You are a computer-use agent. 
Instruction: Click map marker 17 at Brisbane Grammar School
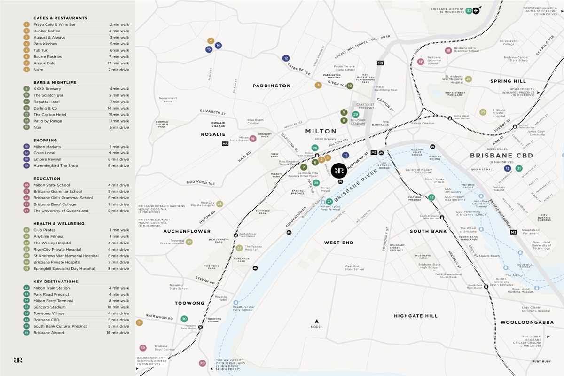[x=421, y=61]
